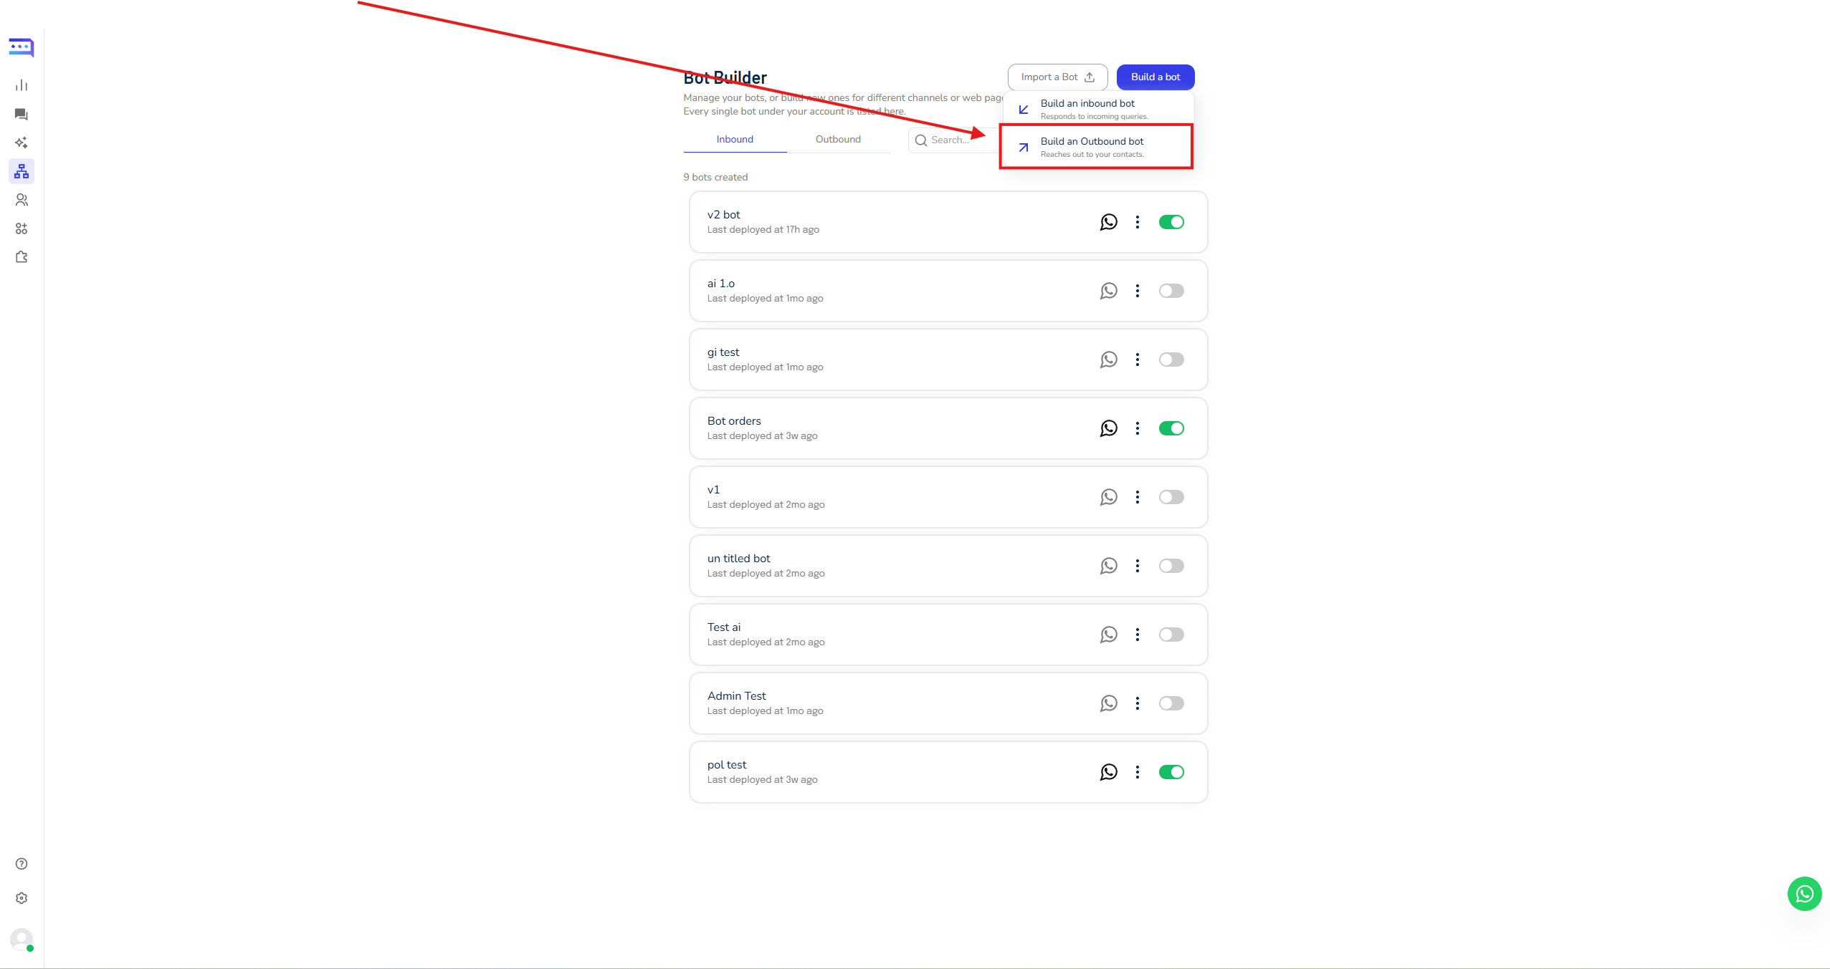Enable the Admin Test bot switch

1171,703
